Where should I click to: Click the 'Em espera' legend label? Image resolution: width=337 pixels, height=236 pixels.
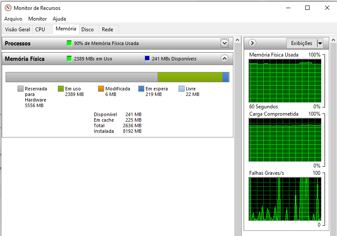(156, 89)
